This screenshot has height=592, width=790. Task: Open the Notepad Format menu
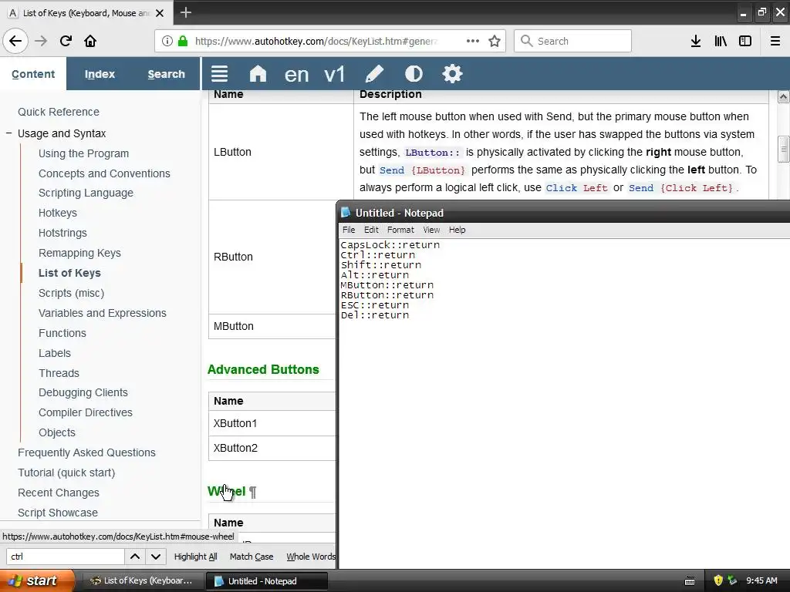[400, 230]
